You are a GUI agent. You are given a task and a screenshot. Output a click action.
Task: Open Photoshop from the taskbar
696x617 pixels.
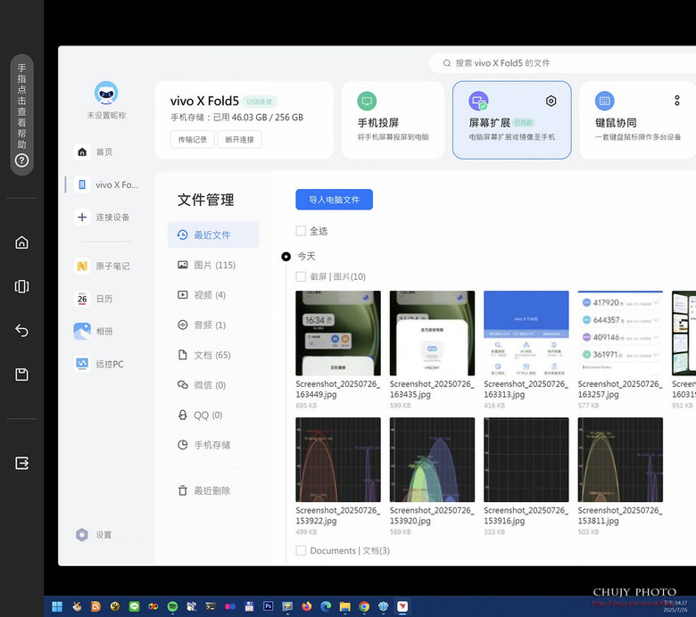coord(268,606)
